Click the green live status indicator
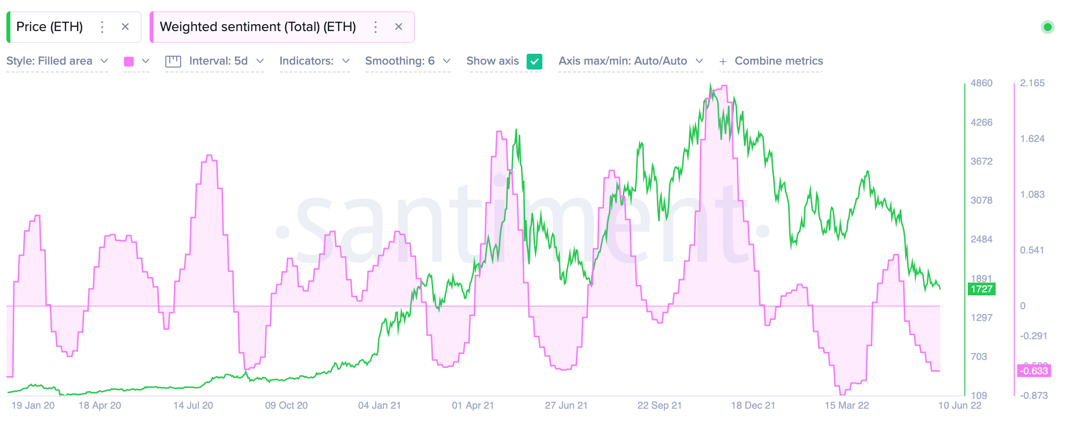Viewport: 1069px width, 423px height. 1047,27
